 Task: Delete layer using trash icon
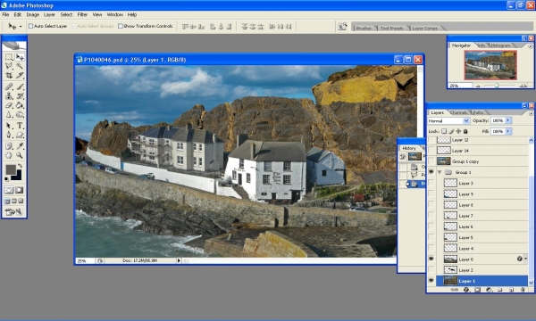(523, 290)
